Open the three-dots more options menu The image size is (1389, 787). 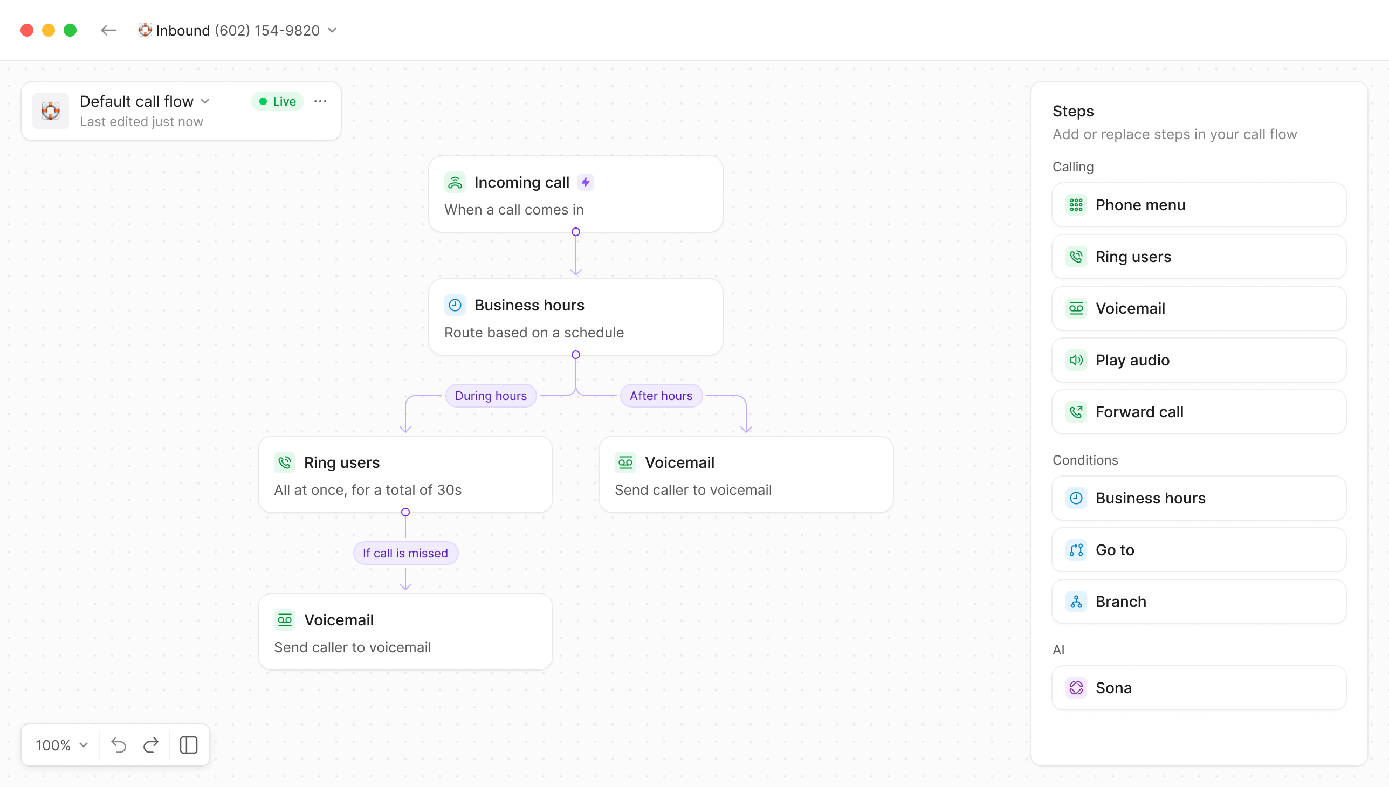coord(320,102)
